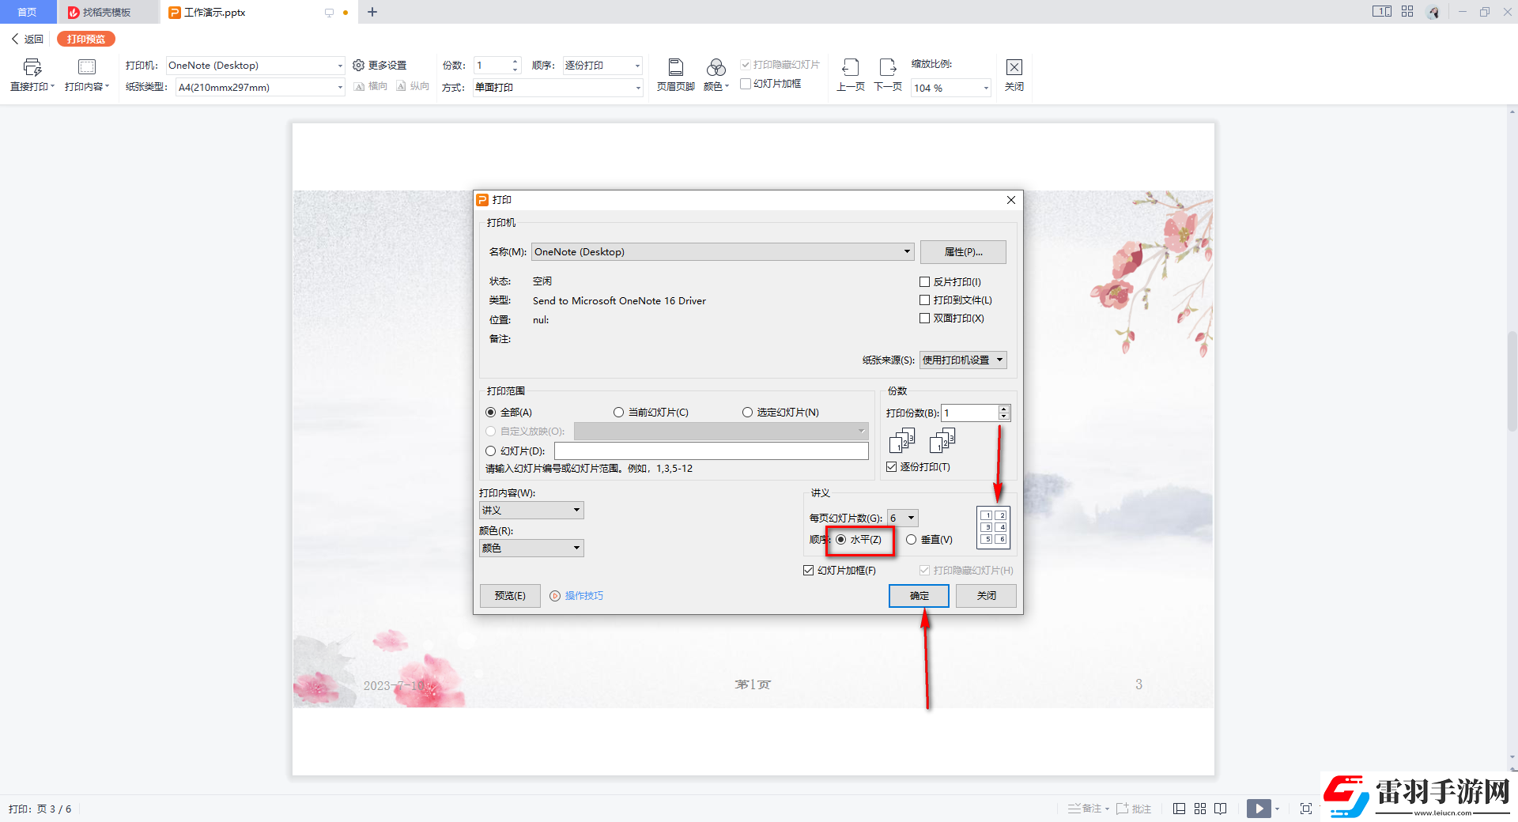Open more settings gear icon
This screenshot has width=1518, height=822.
coord(358,66)
